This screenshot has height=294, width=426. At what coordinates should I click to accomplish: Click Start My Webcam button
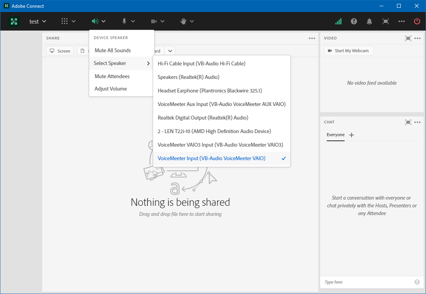coord(348,51)
